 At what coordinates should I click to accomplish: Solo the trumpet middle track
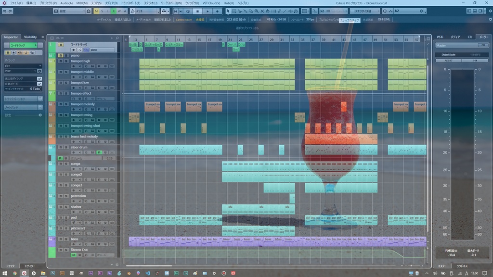point(66,72)
